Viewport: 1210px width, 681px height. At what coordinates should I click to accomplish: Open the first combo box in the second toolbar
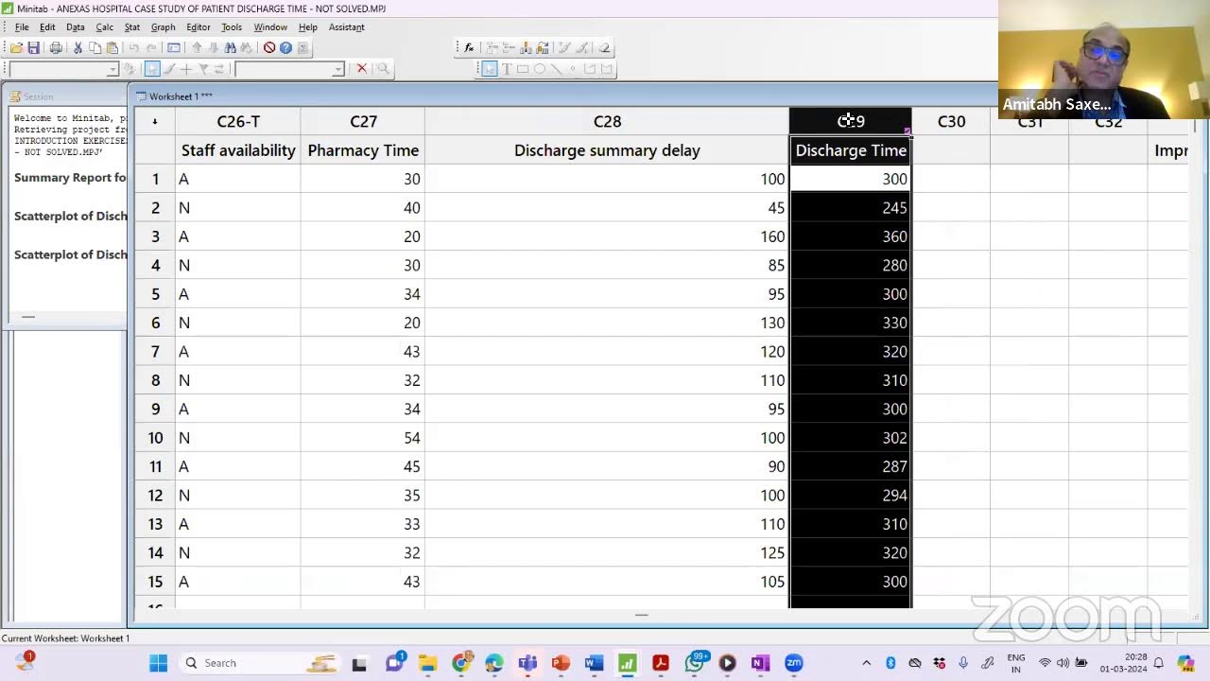[x=112, y=69]
